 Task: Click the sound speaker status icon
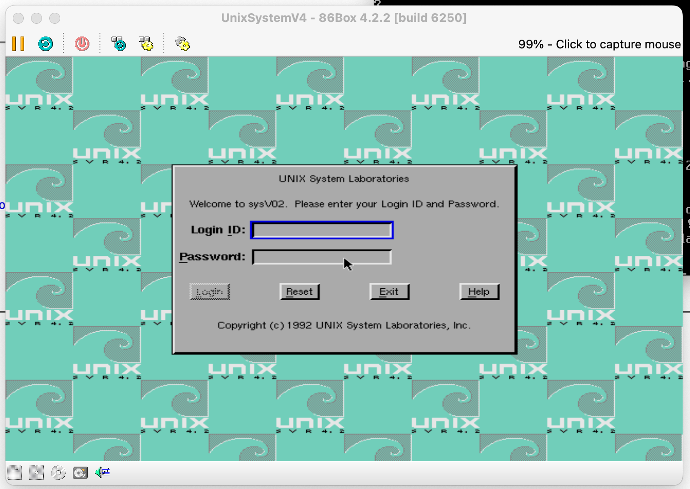click(102, 473)
